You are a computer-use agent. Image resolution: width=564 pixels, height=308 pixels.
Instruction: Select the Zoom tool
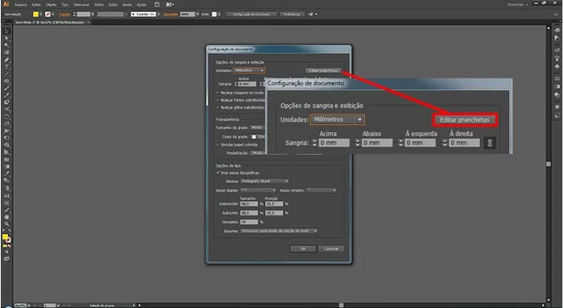point(6,224)
